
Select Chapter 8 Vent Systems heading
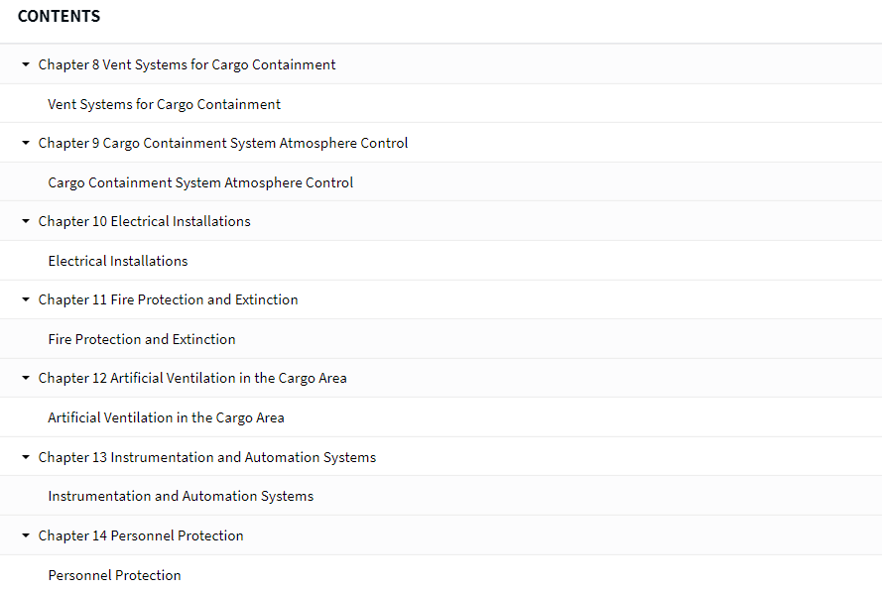(187, 64)
